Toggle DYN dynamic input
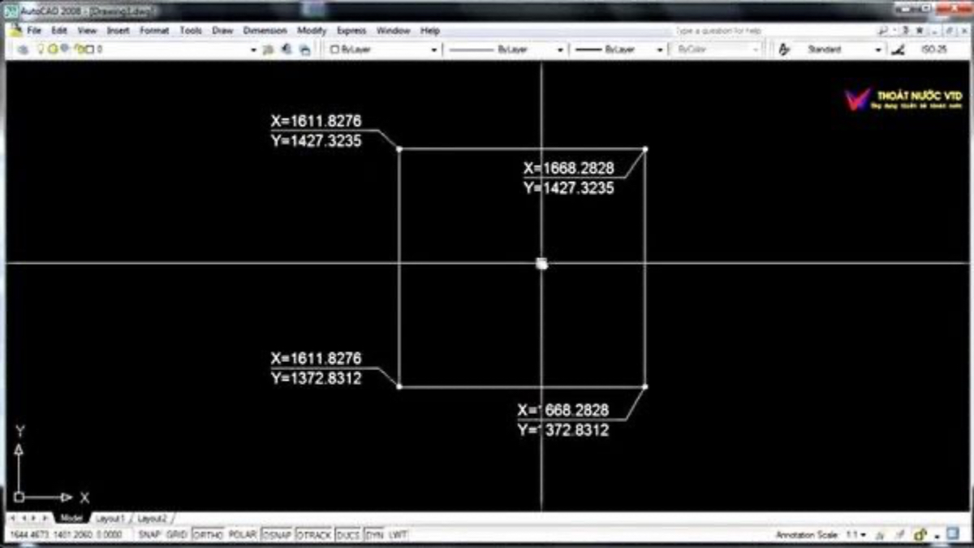974x548 pixels. [x=374, y=535]
